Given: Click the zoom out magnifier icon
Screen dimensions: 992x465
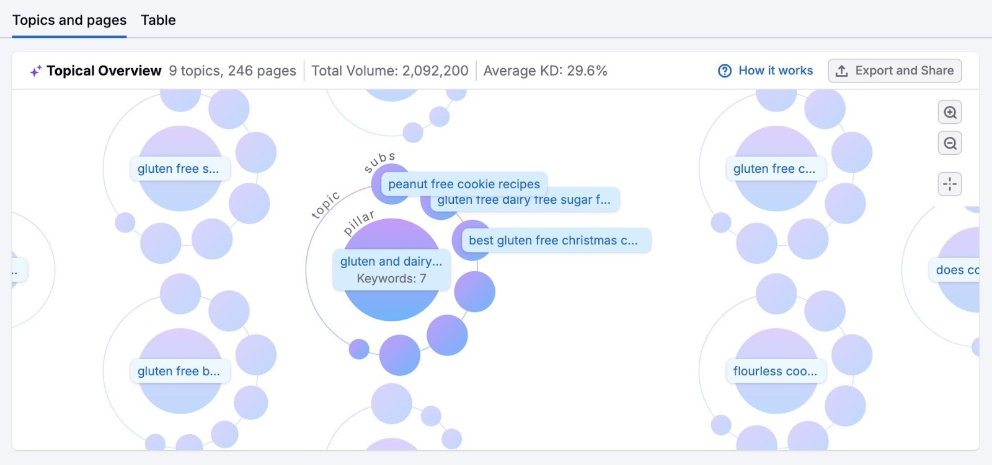Looking at the screenshot, I should tap(950, 144).
